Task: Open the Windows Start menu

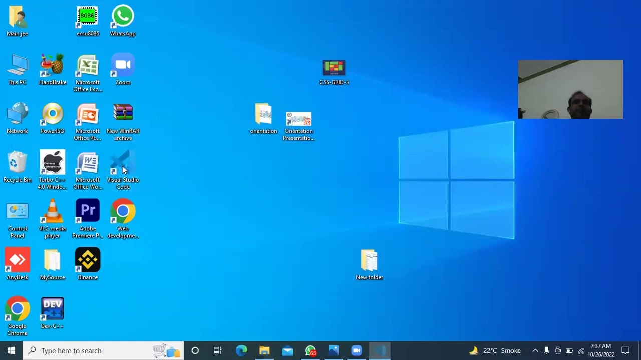Action: pyautogui.click(x=11, y=350)
